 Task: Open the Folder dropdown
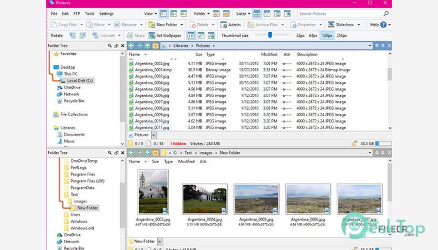click(x=201, y=13)
